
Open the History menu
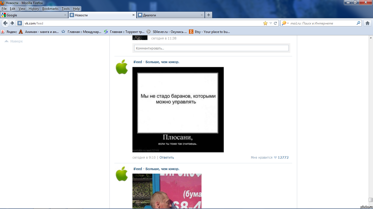(34, 9)
